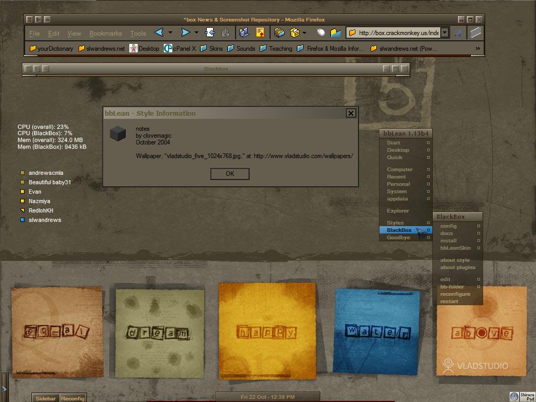Select the highlighted BlackBox menu entry
The image size is (536, 402).
(406, 230)
